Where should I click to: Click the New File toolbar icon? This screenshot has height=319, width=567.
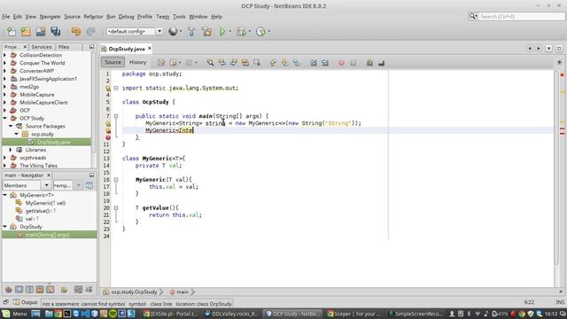pyautogui.click(x=12, y=32)
